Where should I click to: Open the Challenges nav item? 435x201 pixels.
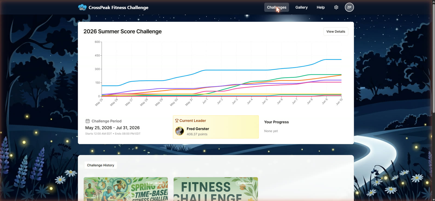[276, 7]
